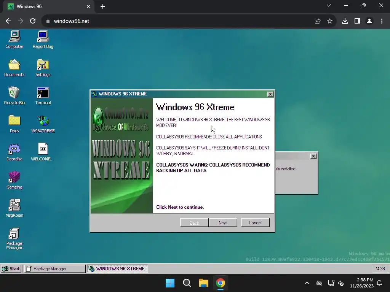Open the notifications bell icon
This screenshot has height=292, width=390.
[380, 283]
